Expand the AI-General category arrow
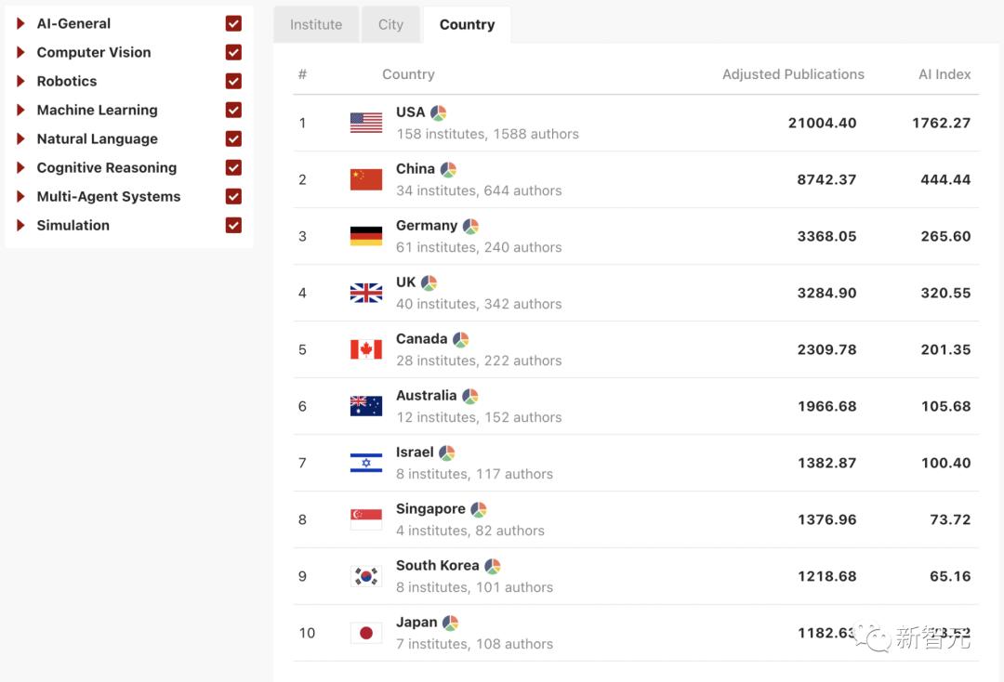Screen dimensions: 1004x682 tap(21, 24)
